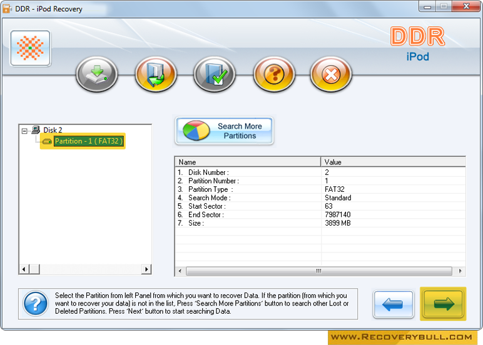Click the drive download toolbar icon
The image size is (483, 345).
97,74
